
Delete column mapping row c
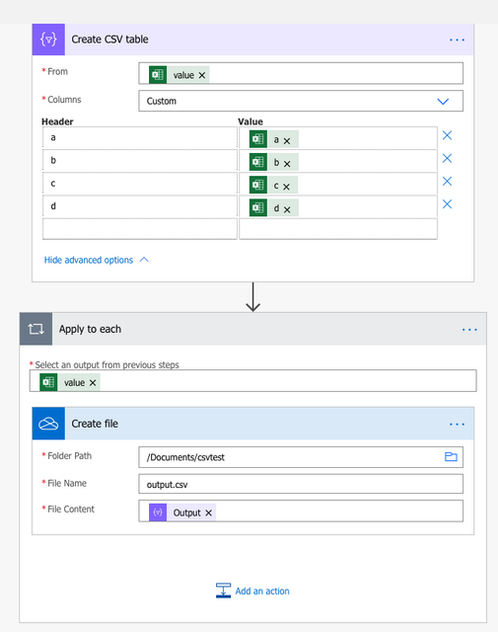(x=448, y=182)
